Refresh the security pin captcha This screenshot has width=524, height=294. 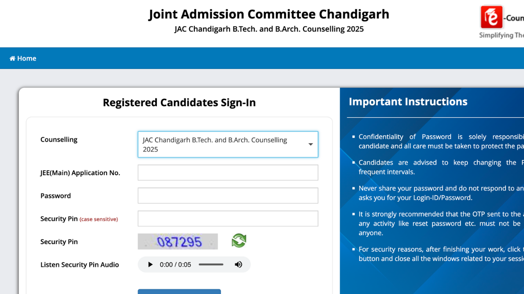click(239, 241)
